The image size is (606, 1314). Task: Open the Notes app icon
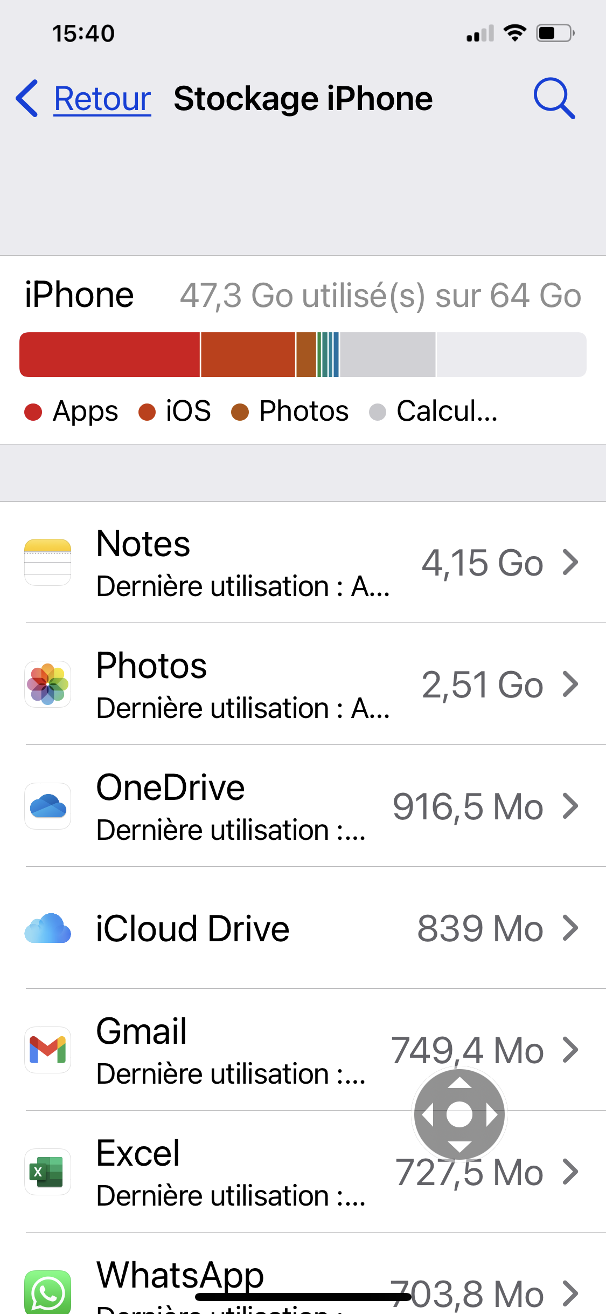[x=48, y=562]
